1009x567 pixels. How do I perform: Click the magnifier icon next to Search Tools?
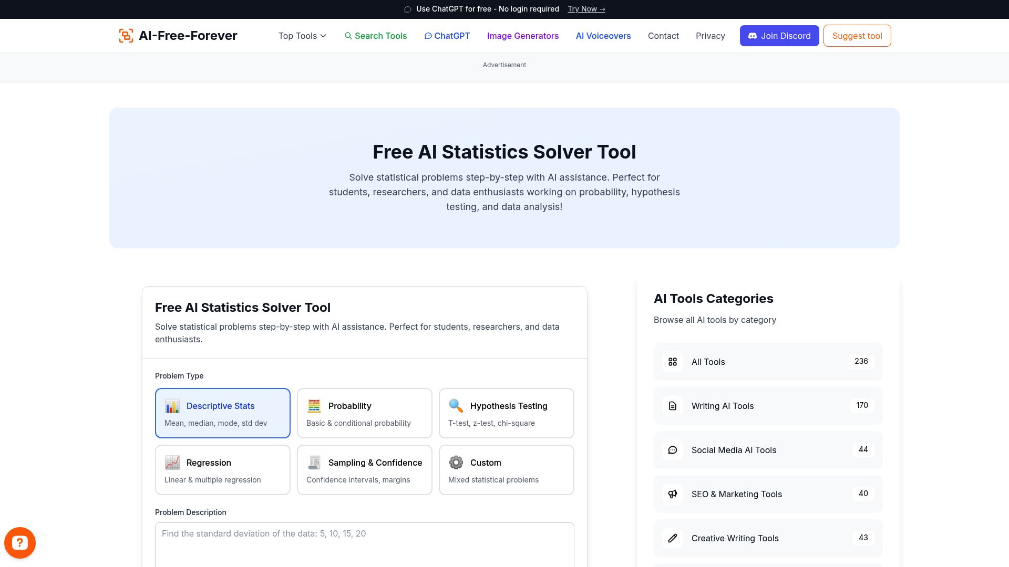(x=348, y=36)
